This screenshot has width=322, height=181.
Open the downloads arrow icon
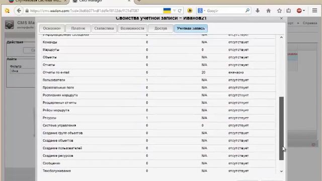click(258, 11)
